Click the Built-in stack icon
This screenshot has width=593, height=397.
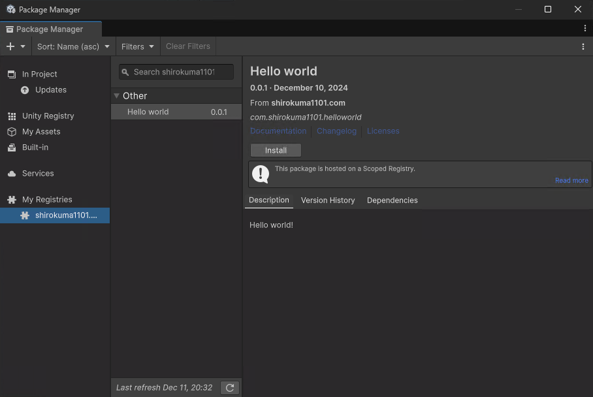12,148
